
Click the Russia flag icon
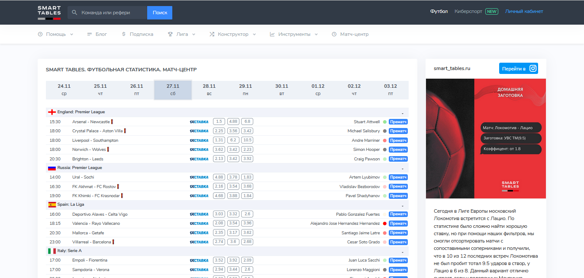(52, 168)
